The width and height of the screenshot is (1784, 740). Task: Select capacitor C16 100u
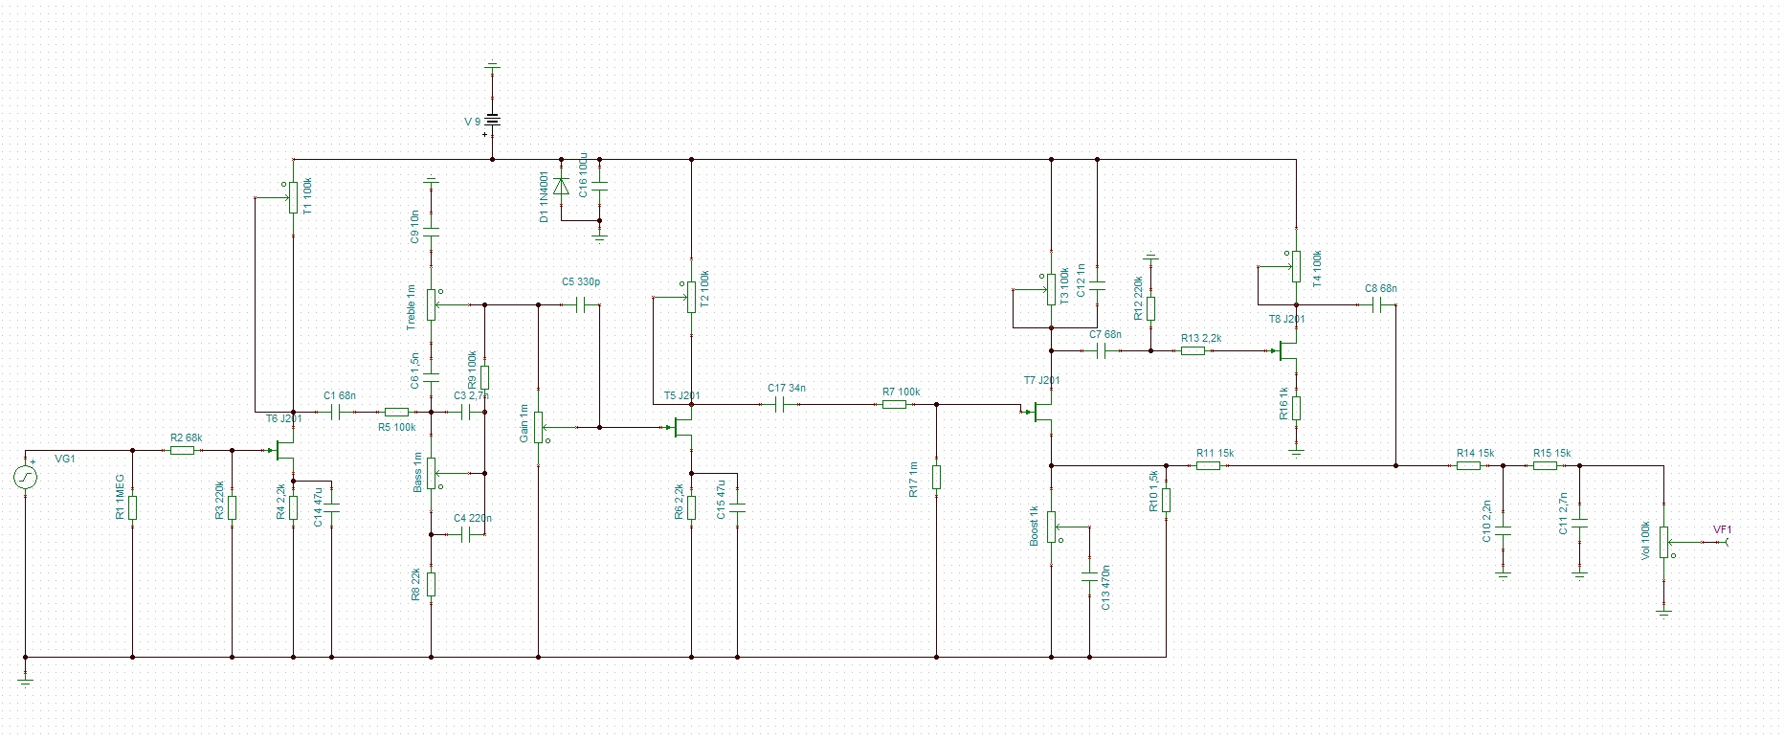coord(600,188)
